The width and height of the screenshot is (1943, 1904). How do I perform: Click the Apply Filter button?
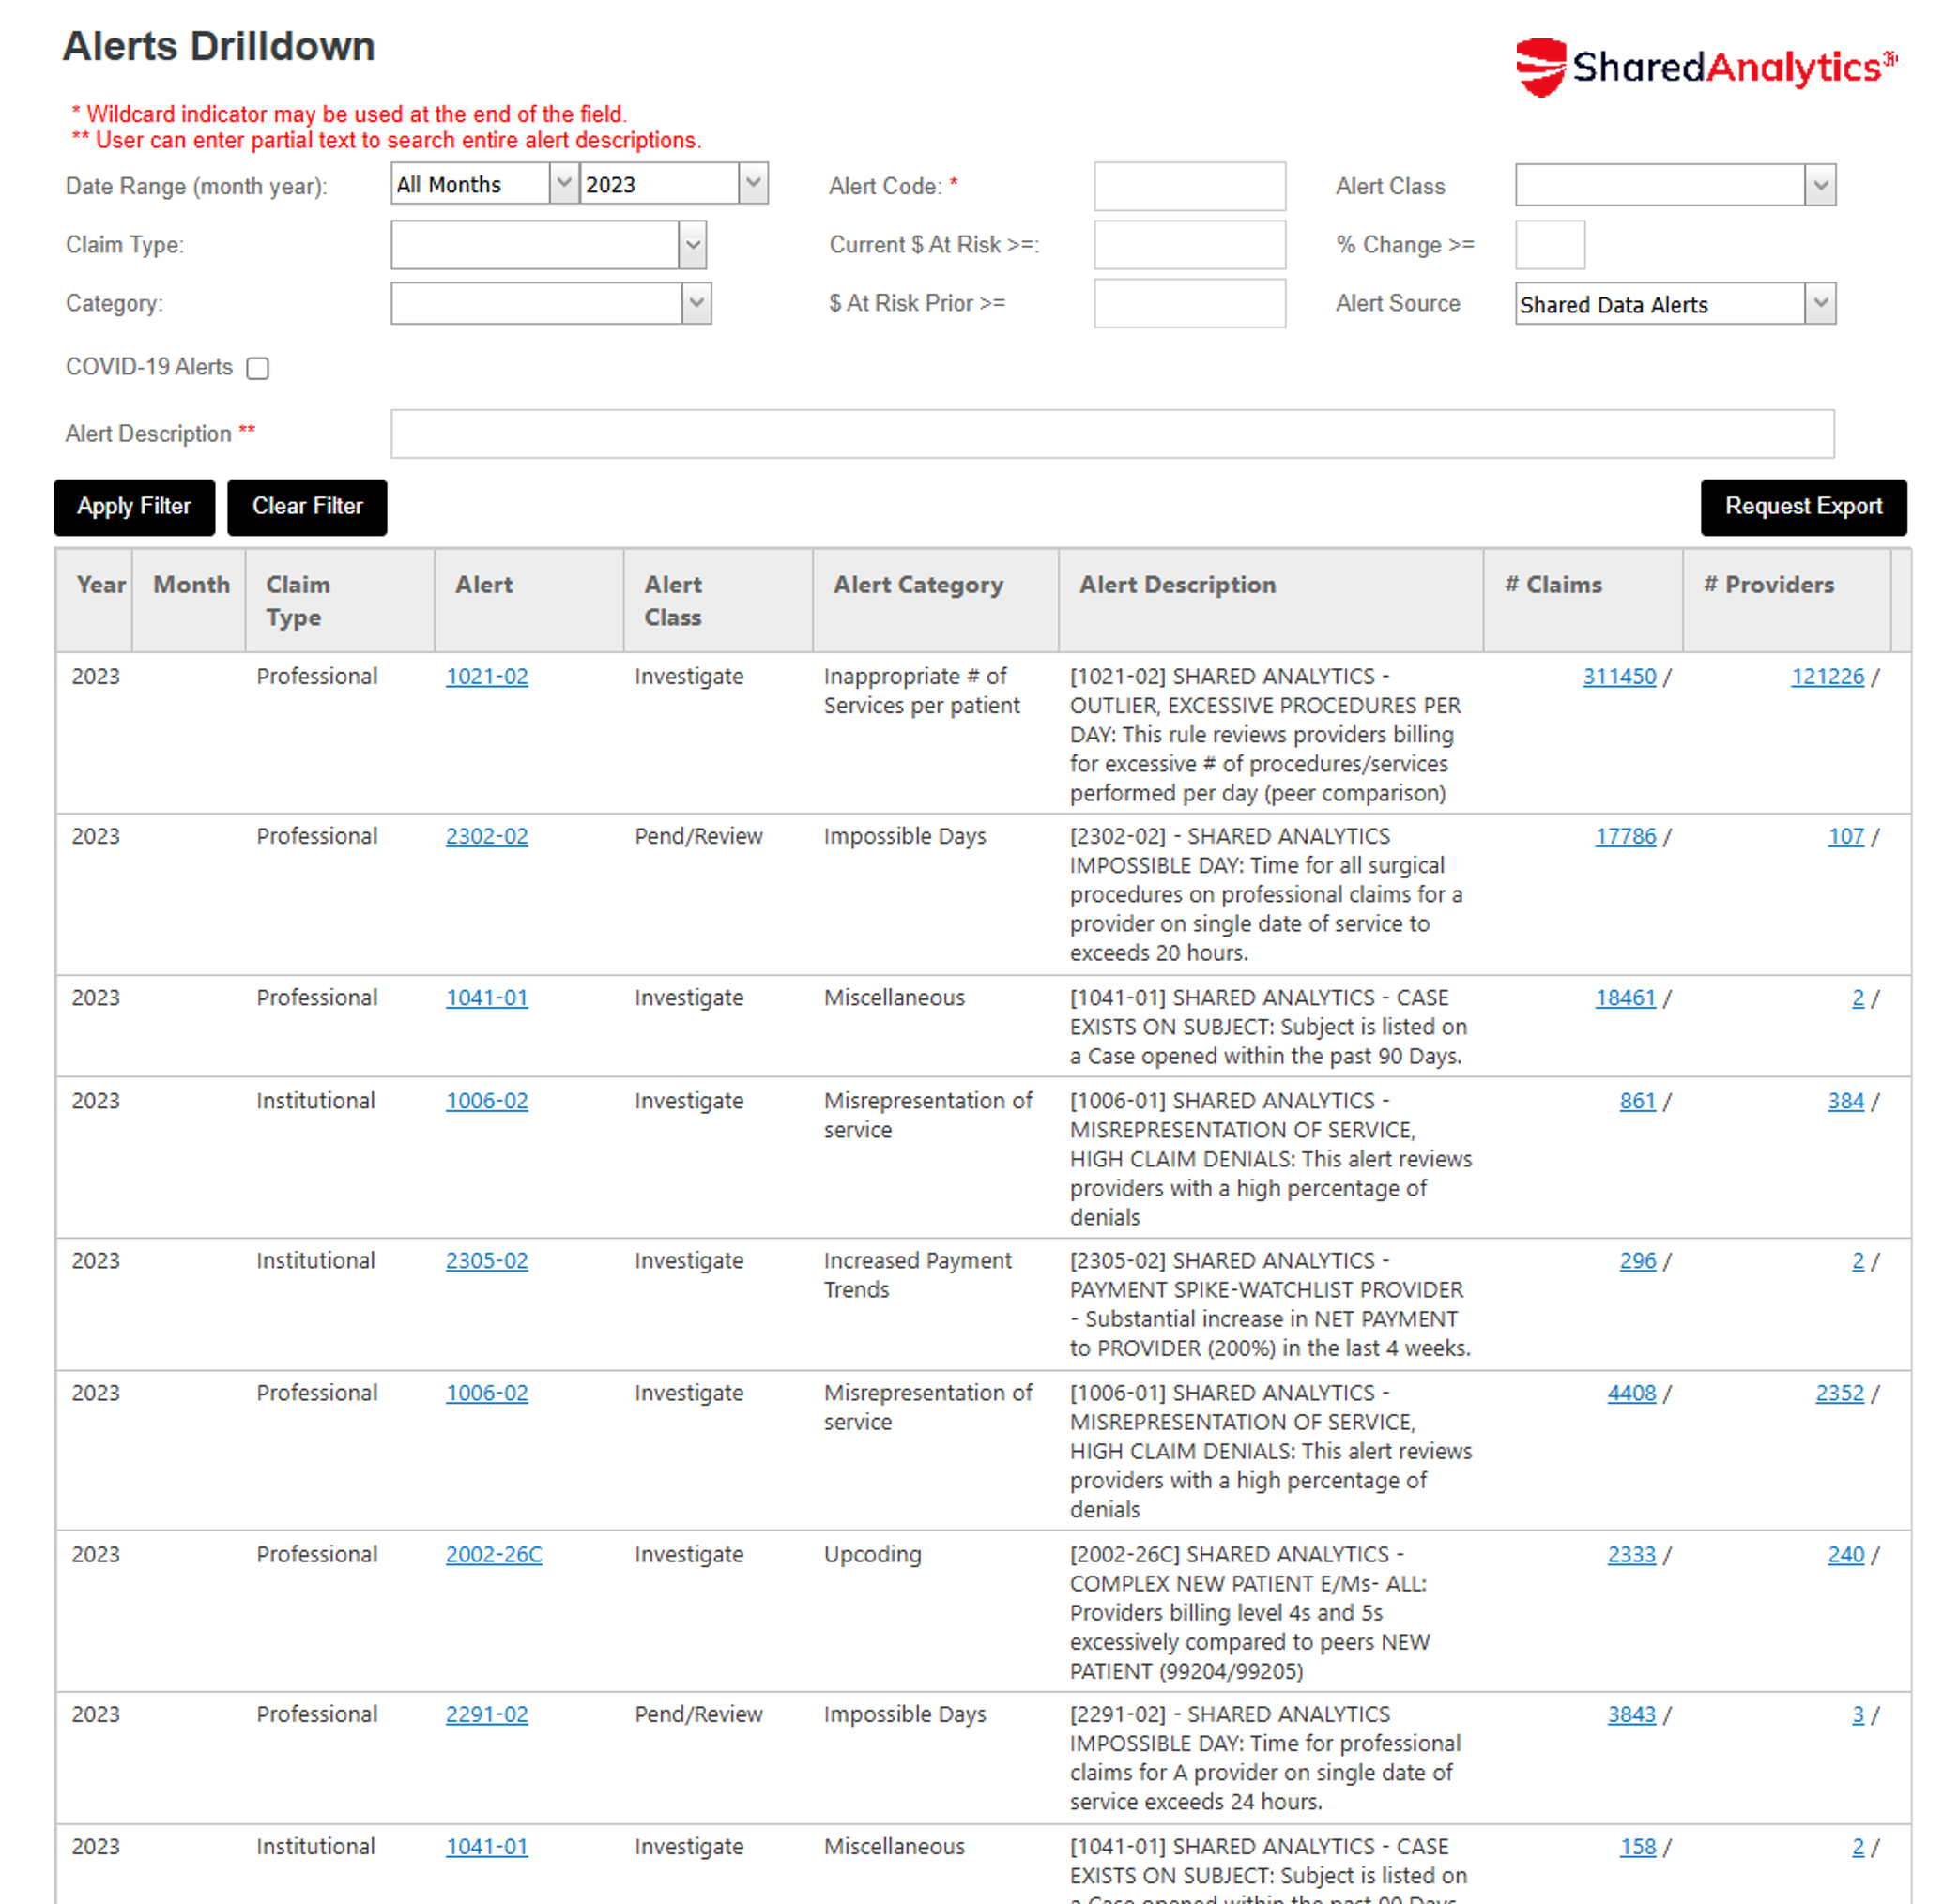pyautogui.click(x=134, y=507)
